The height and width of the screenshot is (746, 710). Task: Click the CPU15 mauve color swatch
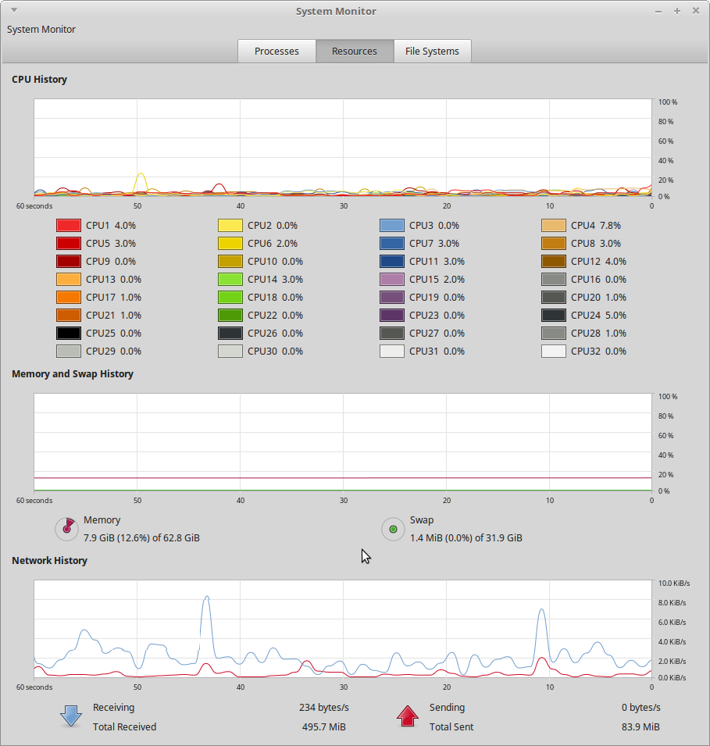point(392,280)
